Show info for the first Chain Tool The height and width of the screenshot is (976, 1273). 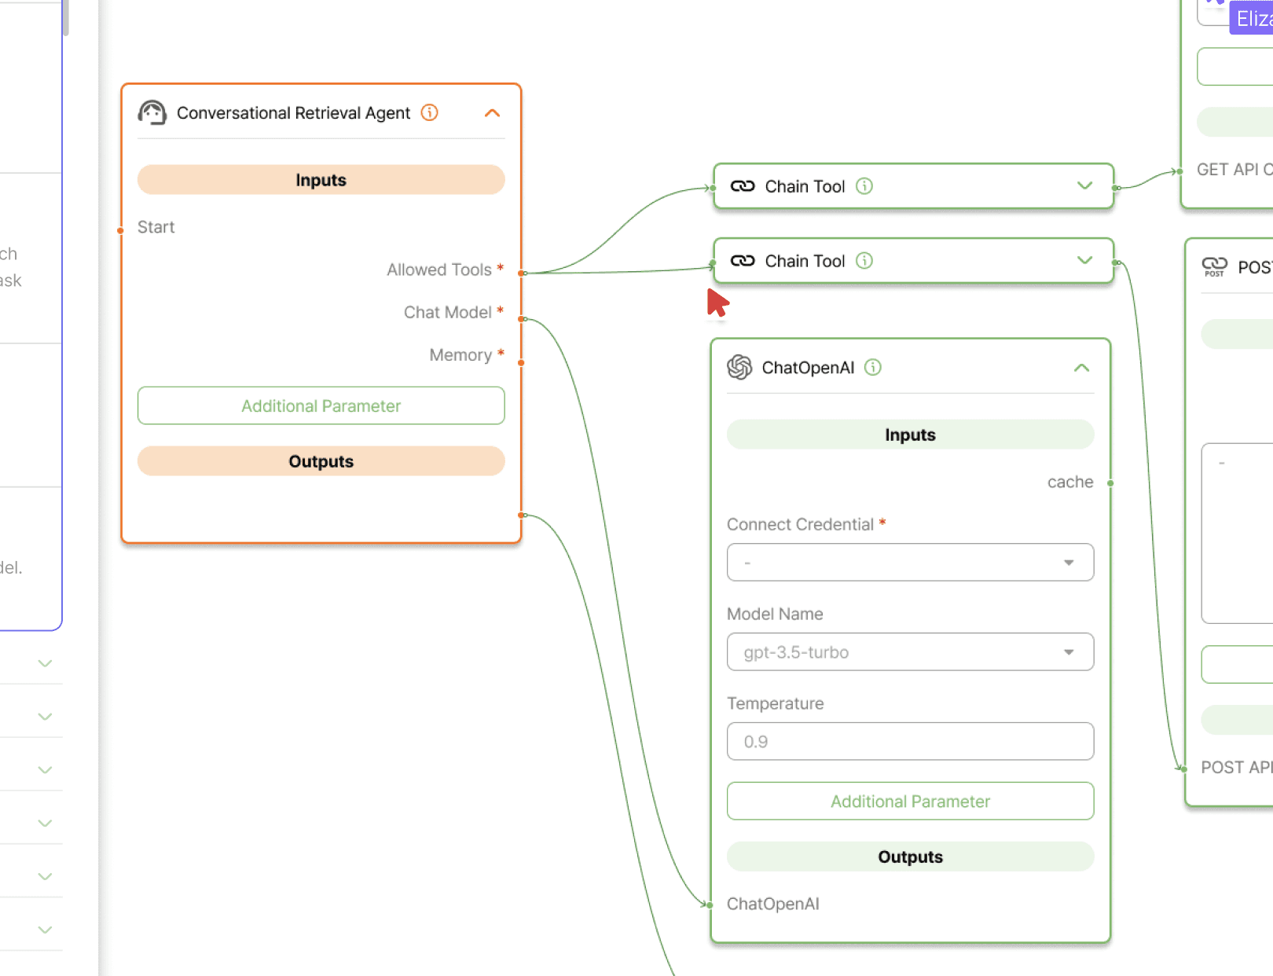click(x=864, y=186)
